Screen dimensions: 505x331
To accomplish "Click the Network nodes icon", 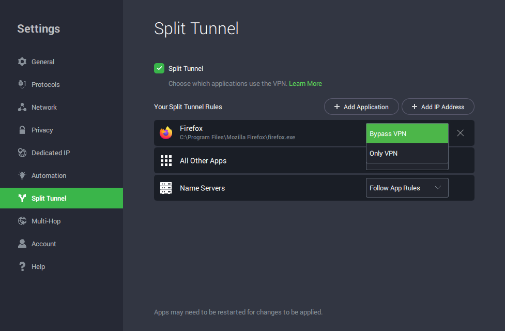I will pos(22,107).
